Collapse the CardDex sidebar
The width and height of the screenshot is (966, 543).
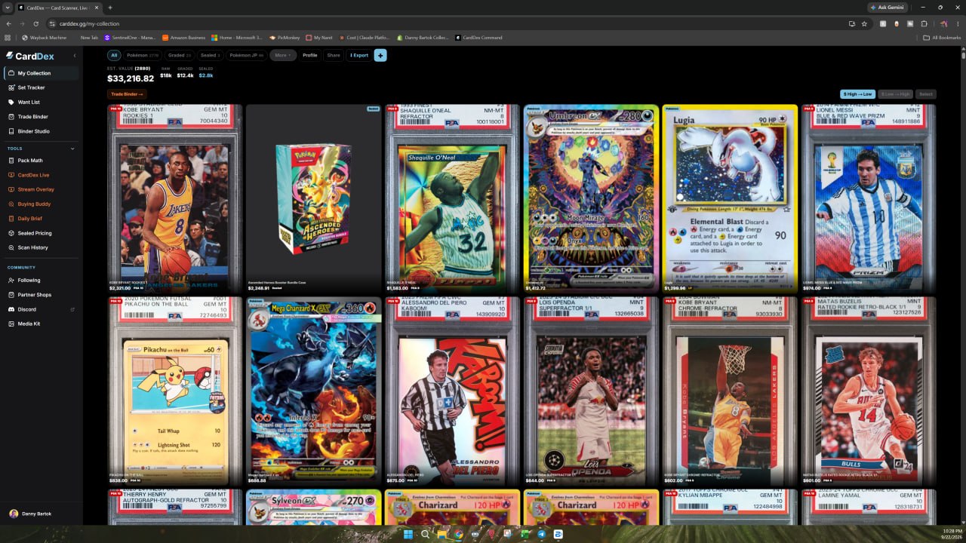[x=74, y=56]
